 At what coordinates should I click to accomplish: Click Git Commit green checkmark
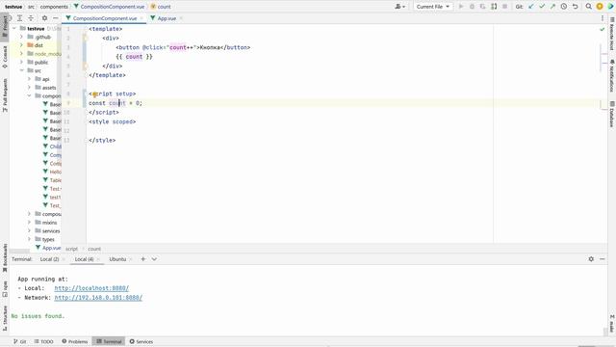click(x=542, y=7)
